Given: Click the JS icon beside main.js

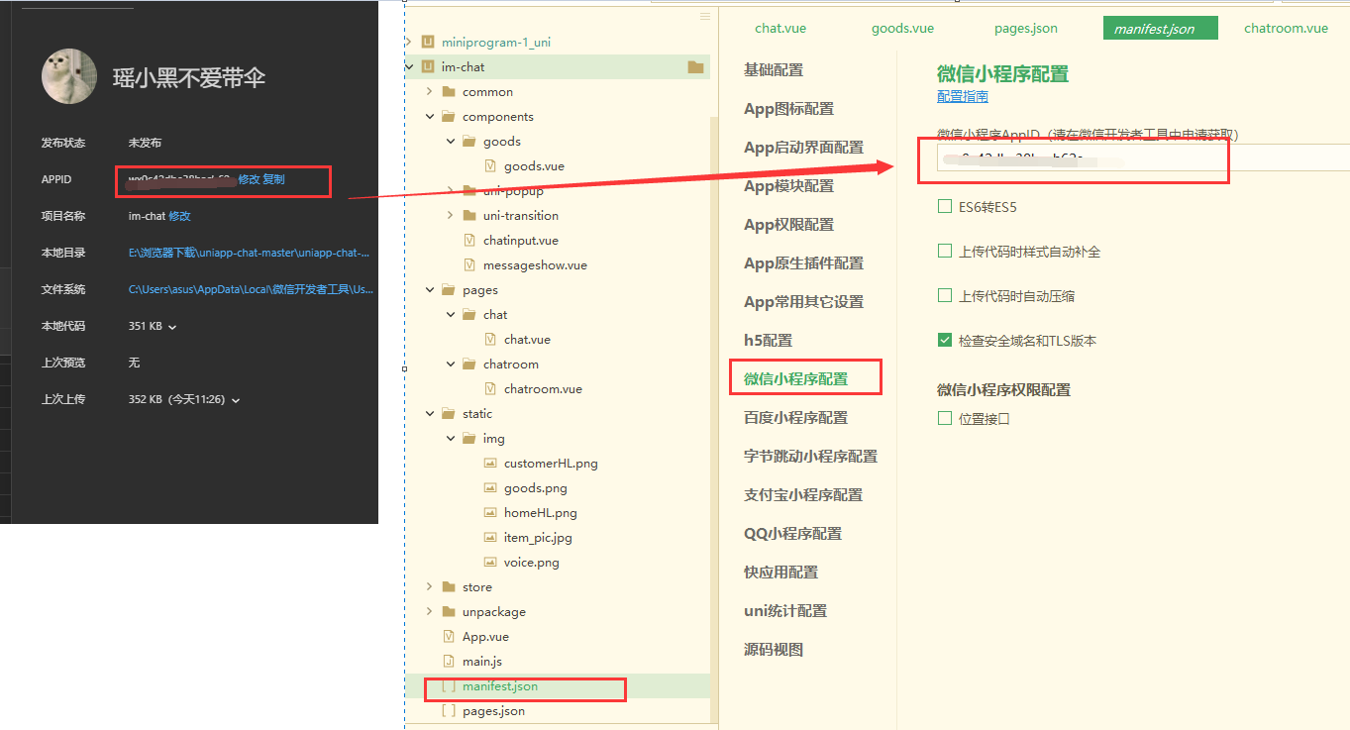Looking at the screenshot, I should pyautogui.click(x=448, y=661).
